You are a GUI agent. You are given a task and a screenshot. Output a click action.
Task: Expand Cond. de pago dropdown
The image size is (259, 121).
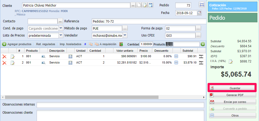61,28
